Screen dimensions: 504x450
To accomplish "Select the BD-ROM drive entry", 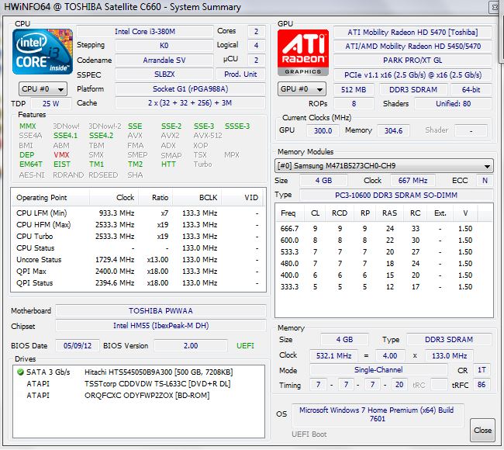I will (139, 396).
